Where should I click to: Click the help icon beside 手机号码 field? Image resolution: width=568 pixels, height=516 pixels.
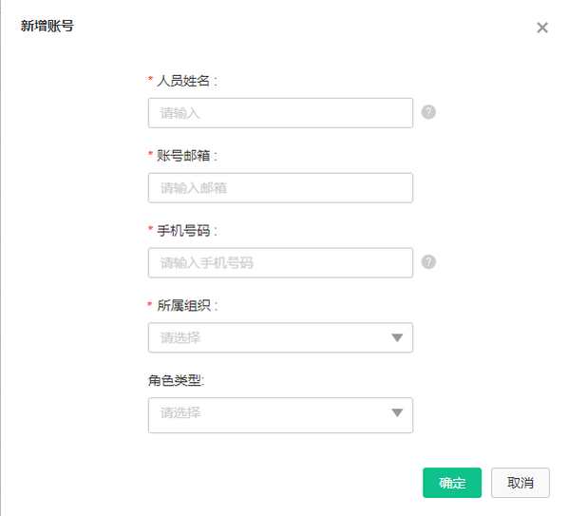(428, 261)
